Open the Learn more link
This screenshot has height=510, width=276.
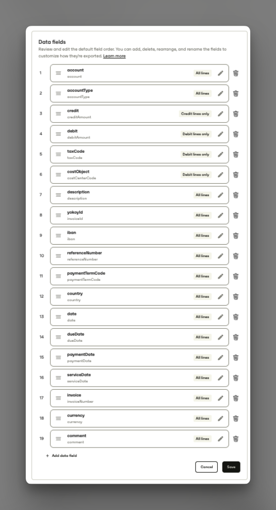[x=114, y=56]
